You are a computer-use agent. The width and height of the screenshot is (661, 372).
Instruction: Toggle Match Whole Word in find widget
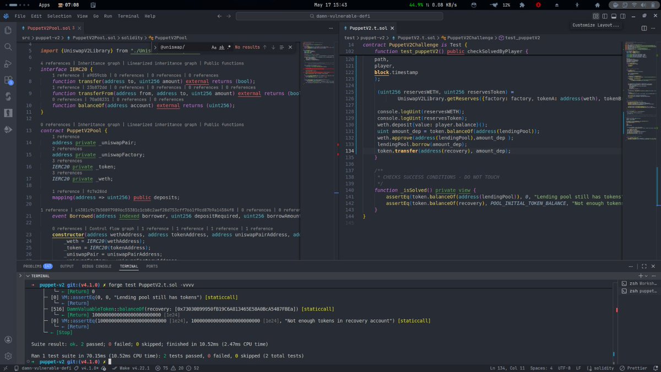pos(221,47)
